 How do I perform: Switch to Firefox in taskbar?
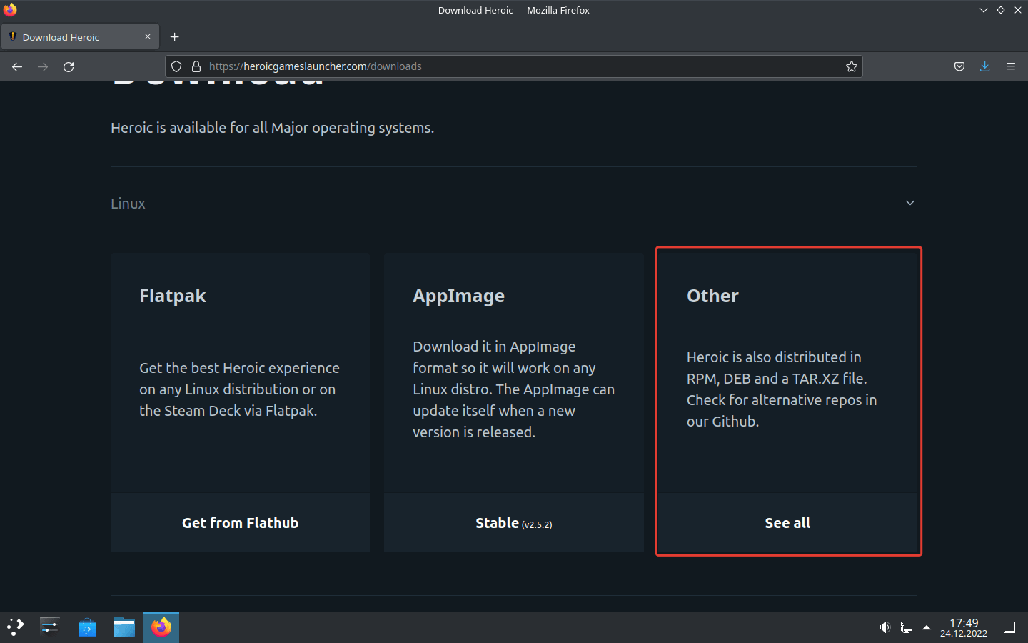coord(161,627)
